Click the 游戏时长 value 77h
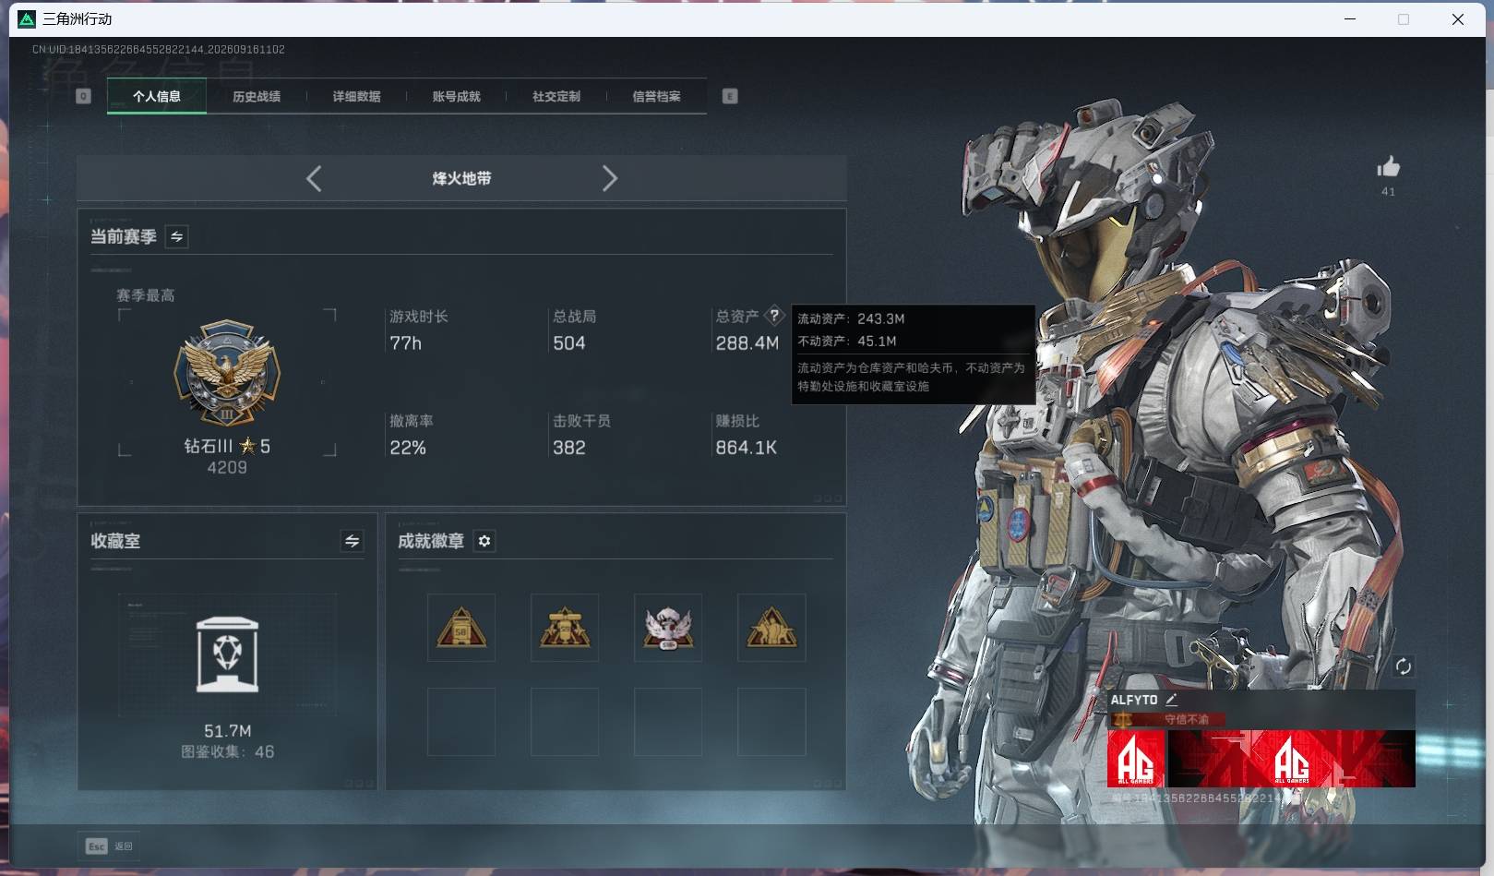 click(x=406, y=343)
